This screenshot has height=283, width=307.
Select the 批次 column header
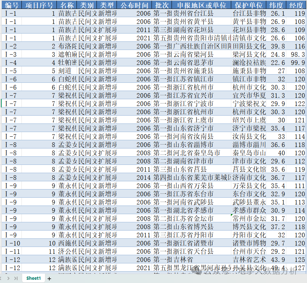[162, 5]
